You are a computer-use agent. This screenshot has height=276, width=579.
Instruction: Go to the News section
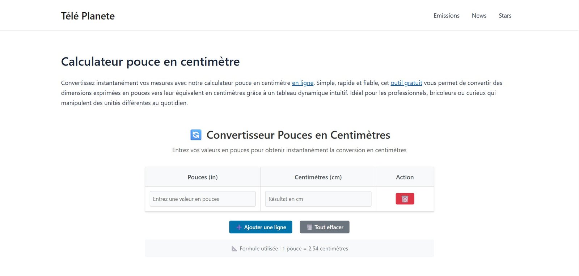[479, 16]
